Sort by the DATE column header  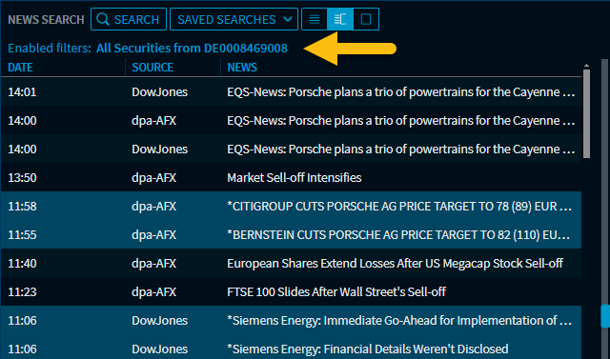(x=20, y=68)
